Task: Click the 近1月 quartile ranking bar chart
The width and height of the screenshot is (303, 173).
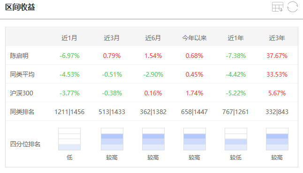Action: pyautogui.click(x=69, y=139)
